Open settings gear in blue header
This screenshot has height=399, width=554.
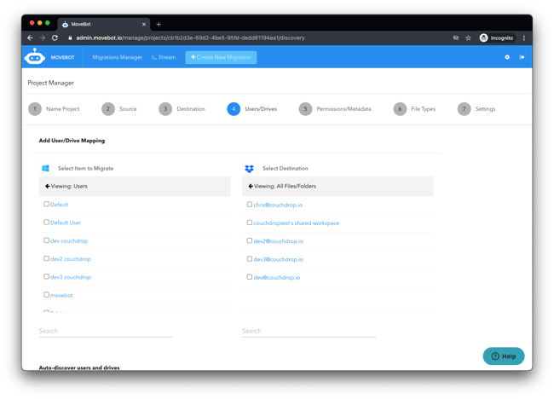coord(507,57)
